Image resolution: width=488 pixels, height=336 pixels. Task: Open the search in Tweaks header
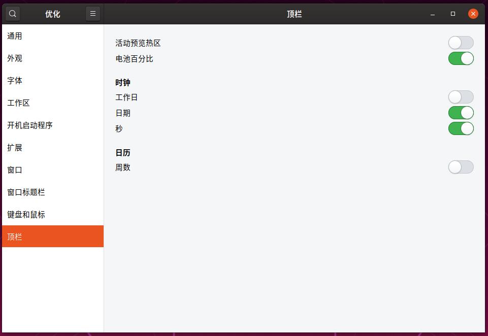click(x=13, y=14)
